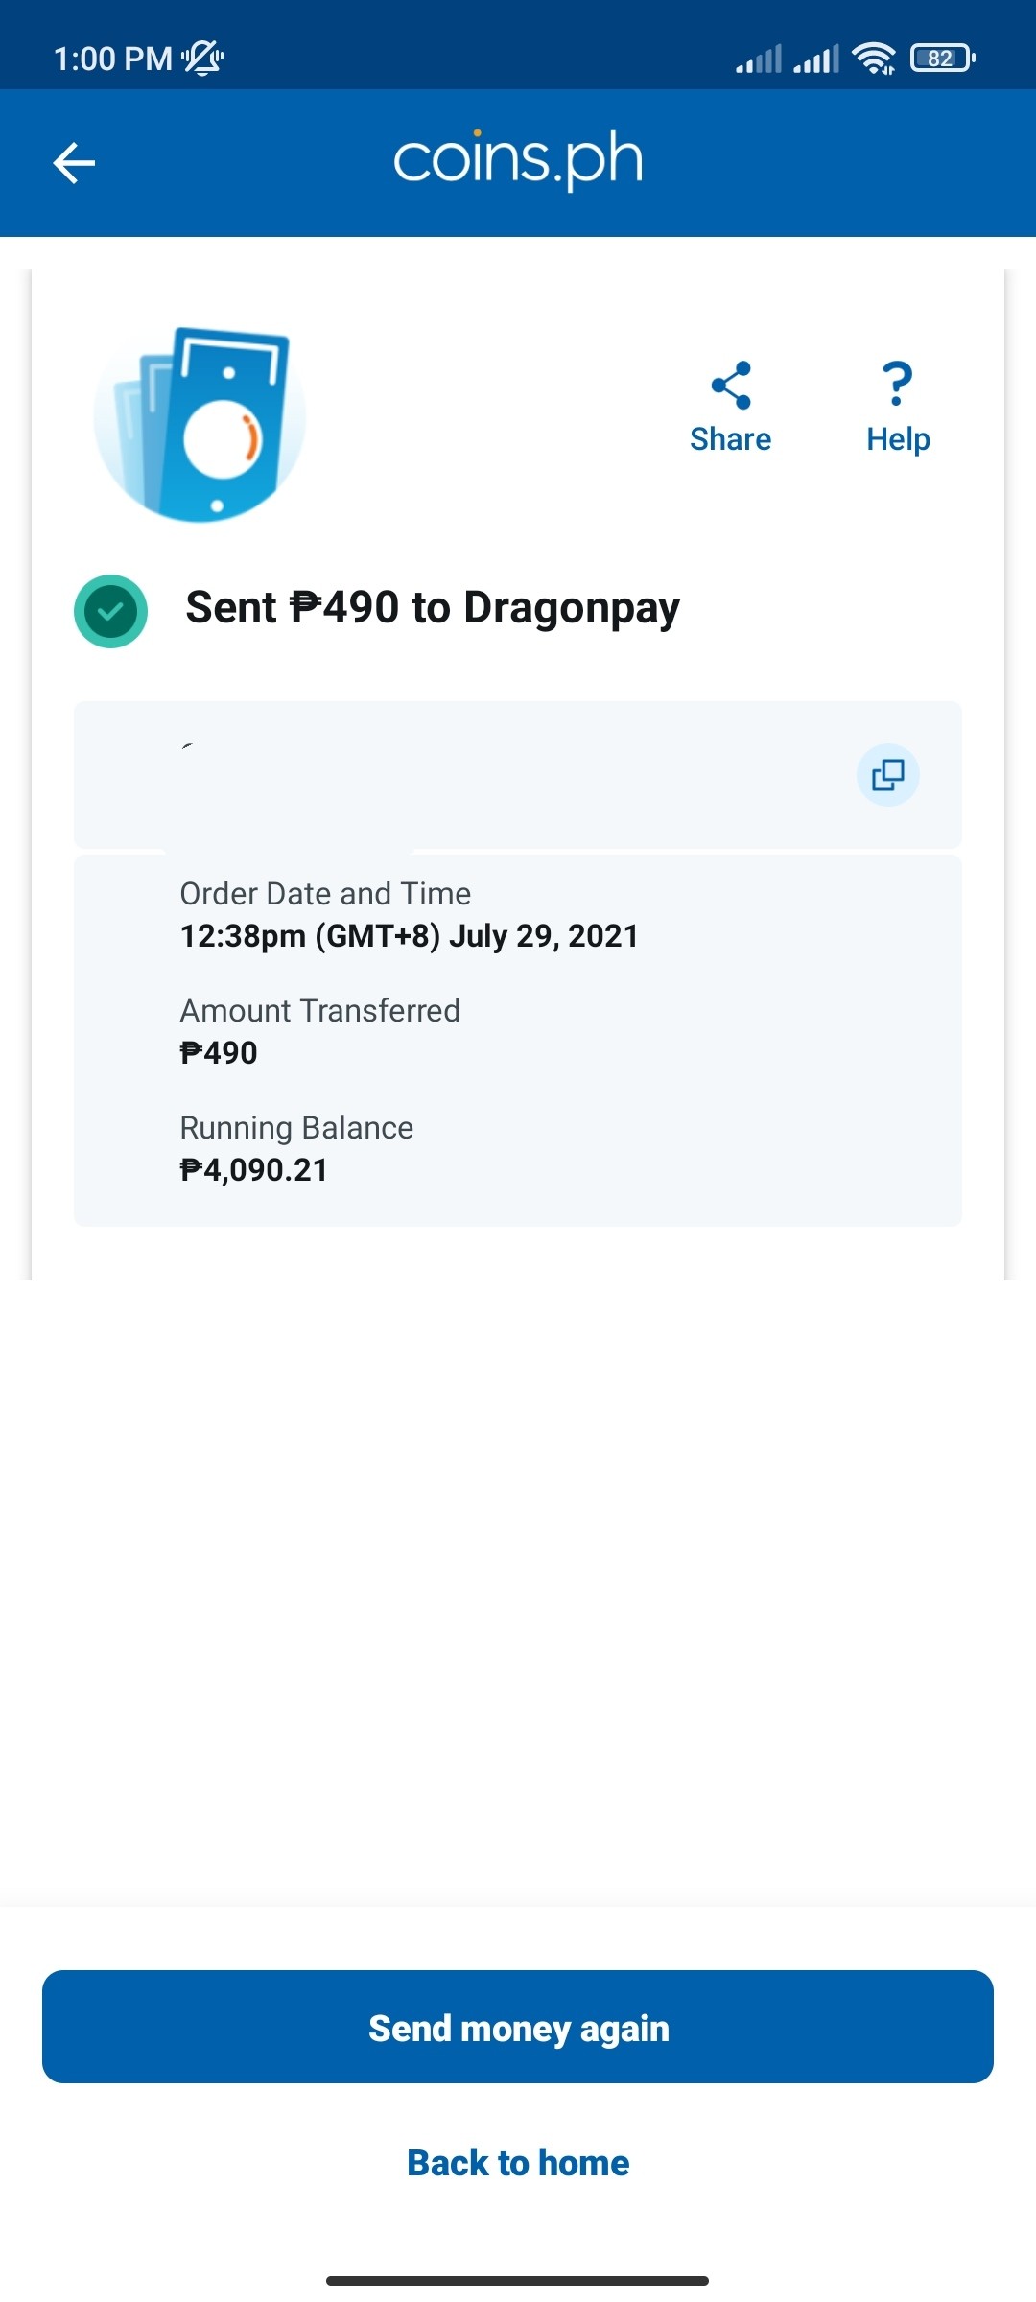Open Help via question mark icon
1036x2302 pixels.
[898, 384]
